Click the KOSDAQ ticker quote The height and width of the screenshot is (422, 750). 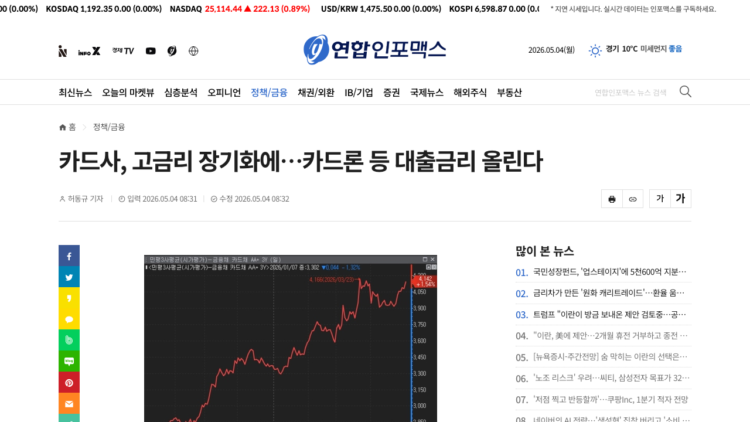pos(104,9)
